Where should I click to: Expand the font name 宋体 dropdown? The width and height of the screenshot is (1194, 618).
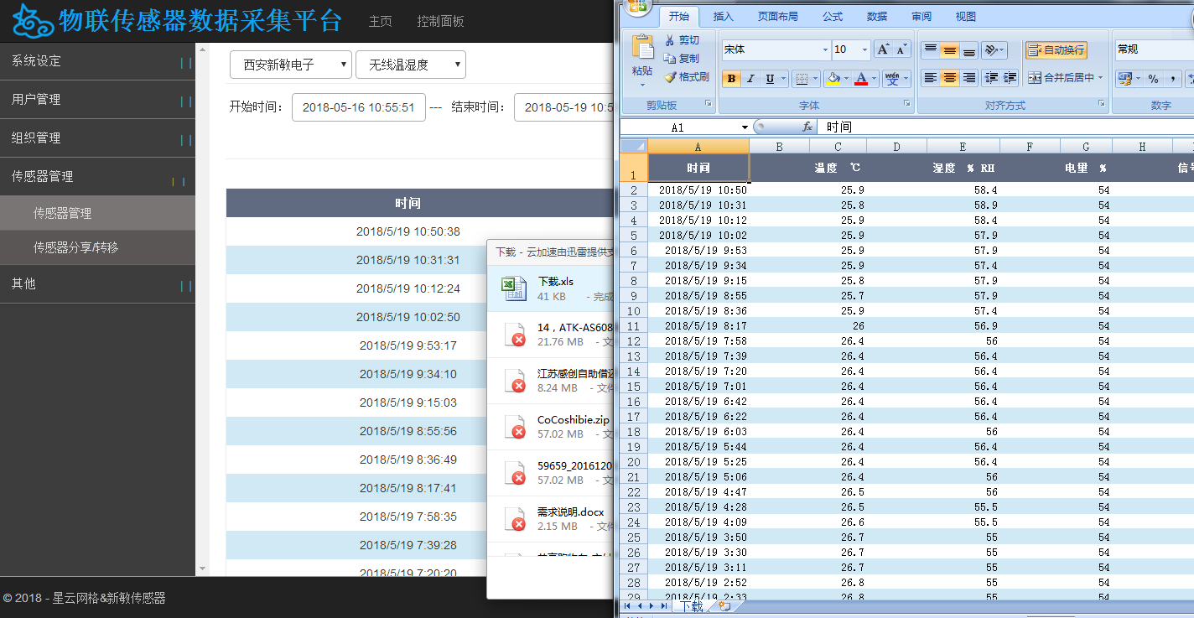(x=825, y=50)
